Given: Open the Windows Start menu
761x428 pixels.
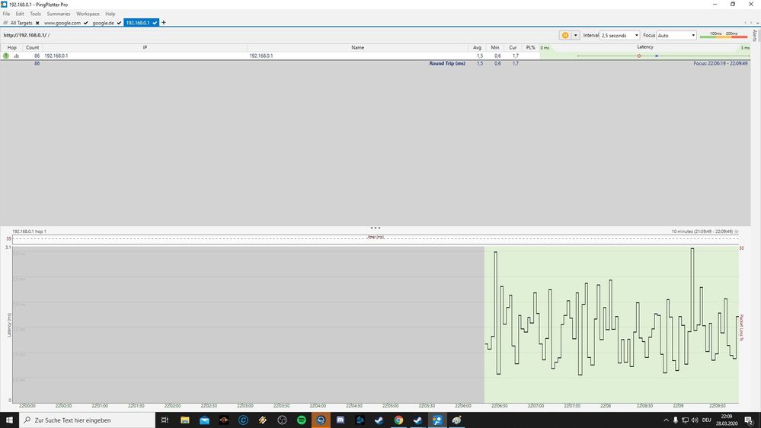Looking at the screenshot, I should point(9,420).
